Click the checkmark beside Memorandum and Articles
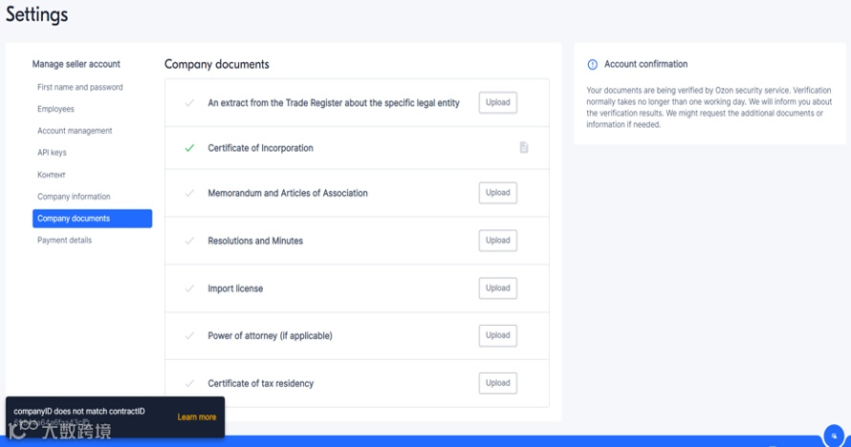The image size is (851, 447). (189, 193)
